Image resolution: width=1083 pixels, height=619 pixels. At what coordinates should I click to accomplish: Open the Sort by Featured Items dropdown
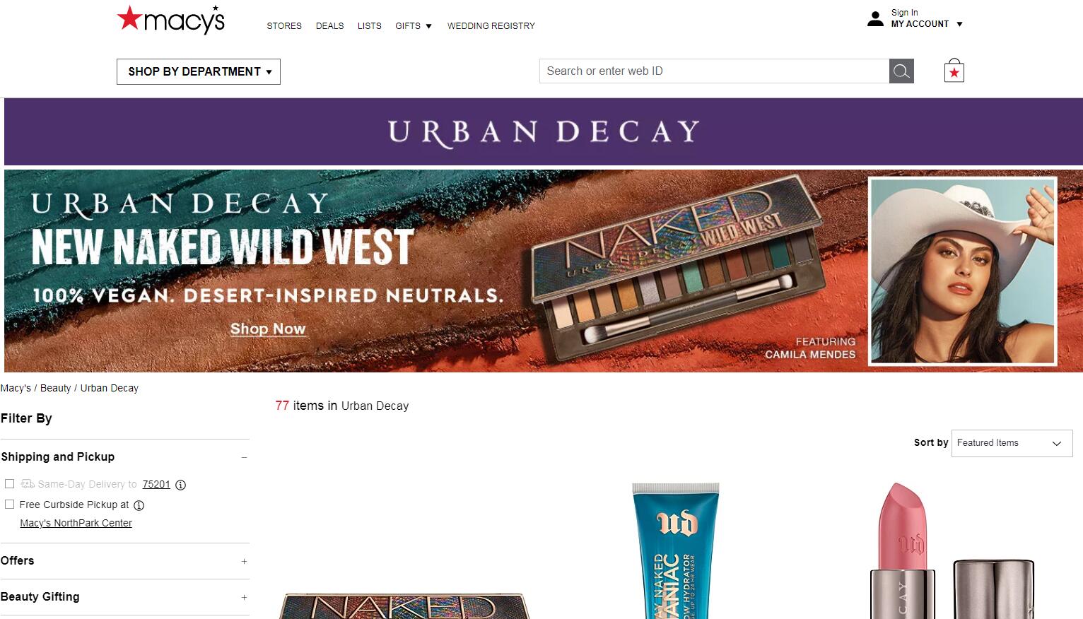point(1012,443)
